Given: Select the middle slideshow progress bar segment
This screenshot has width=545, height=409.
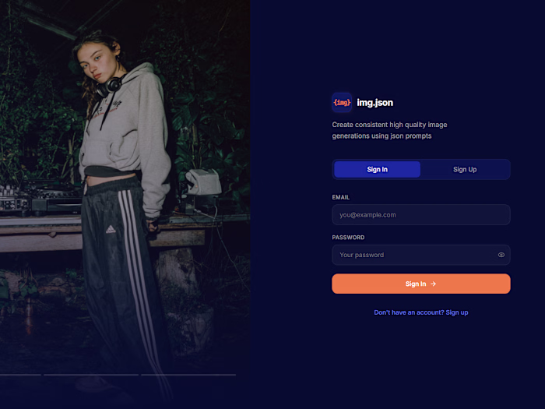Looking at the screenshot, I should click(x=91, y=375).
